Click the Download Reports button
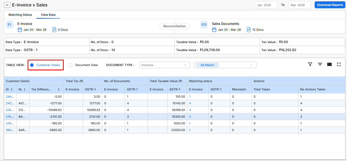 pyautogui.click(x=330, y=5)
